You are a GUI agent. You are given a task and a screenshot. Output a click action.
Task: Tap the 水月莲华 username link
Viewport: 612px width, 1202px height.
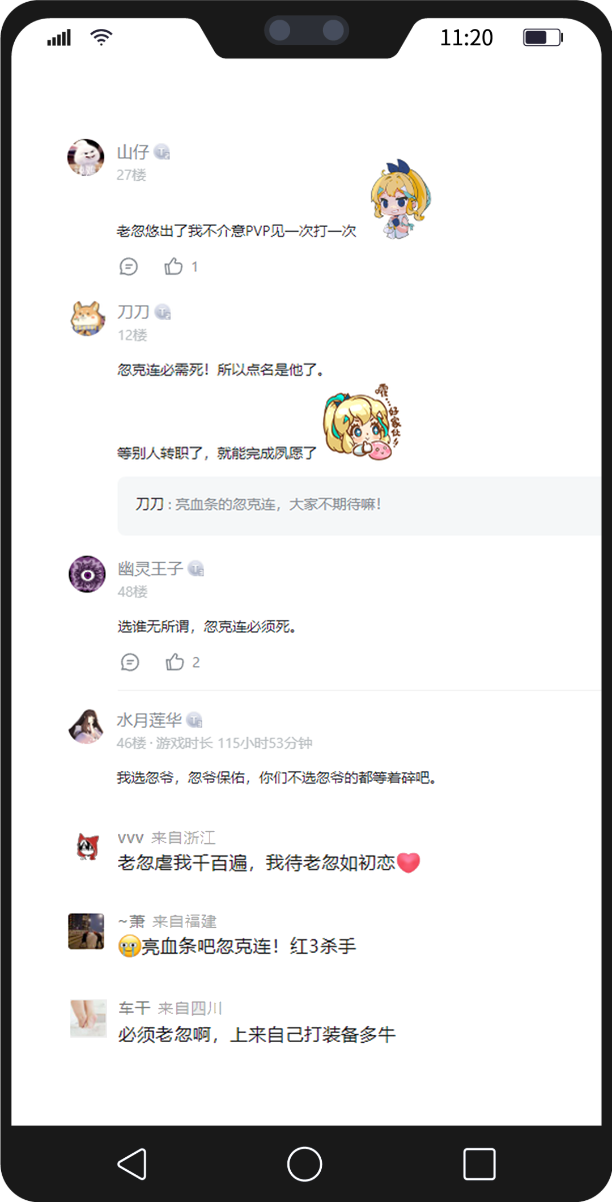(149, 720)
